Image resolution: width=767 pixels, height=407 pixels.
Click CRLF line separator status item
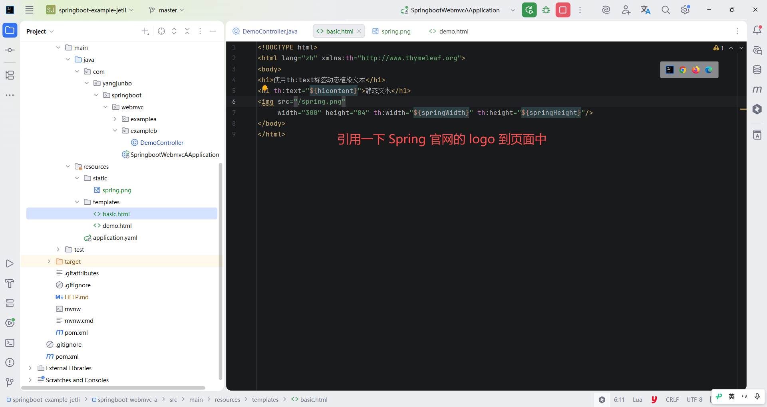tap(672, 399)
